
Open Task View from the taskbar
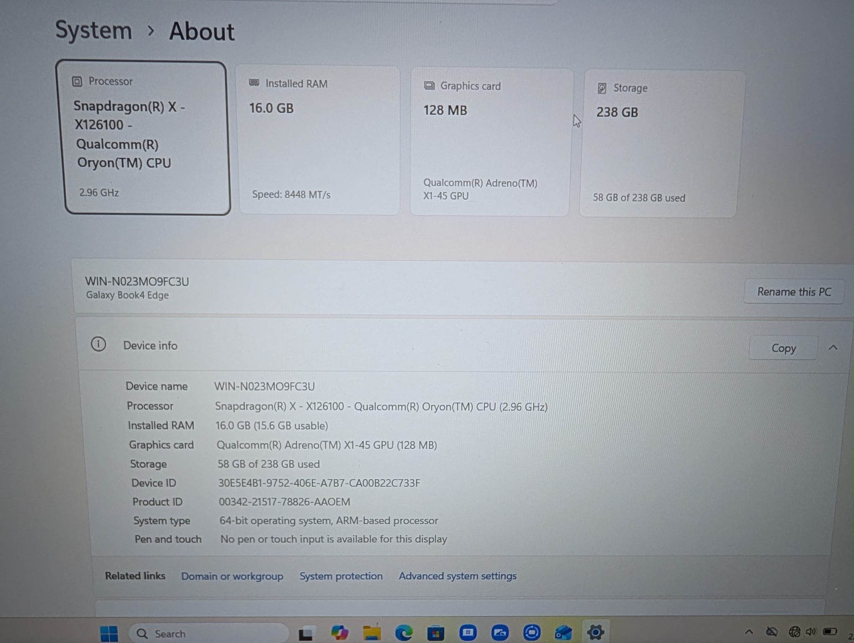306,633
